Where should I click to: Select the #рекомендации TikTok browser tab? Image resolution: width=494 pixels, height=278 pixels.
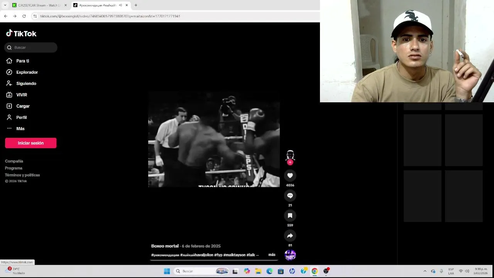(98, 5)
